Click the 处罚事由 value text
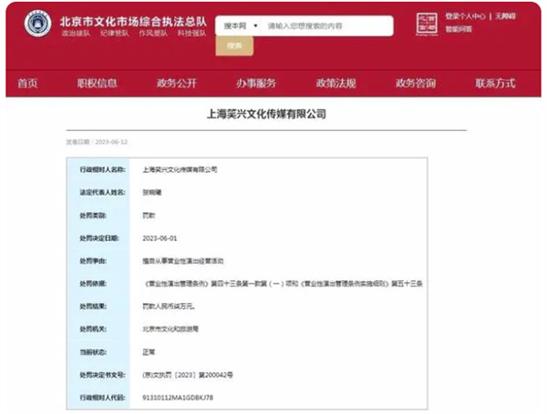 [183, 261]
